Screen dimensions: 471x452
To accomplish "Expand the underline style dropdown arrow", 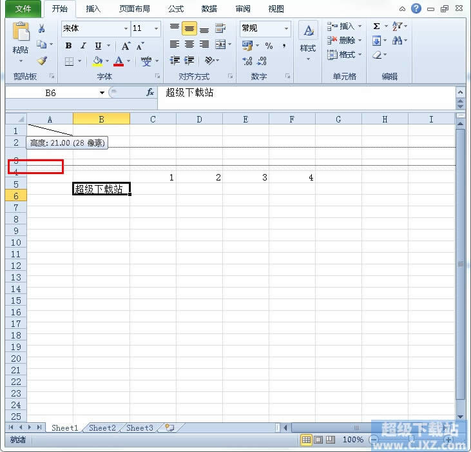I will 109,46.
